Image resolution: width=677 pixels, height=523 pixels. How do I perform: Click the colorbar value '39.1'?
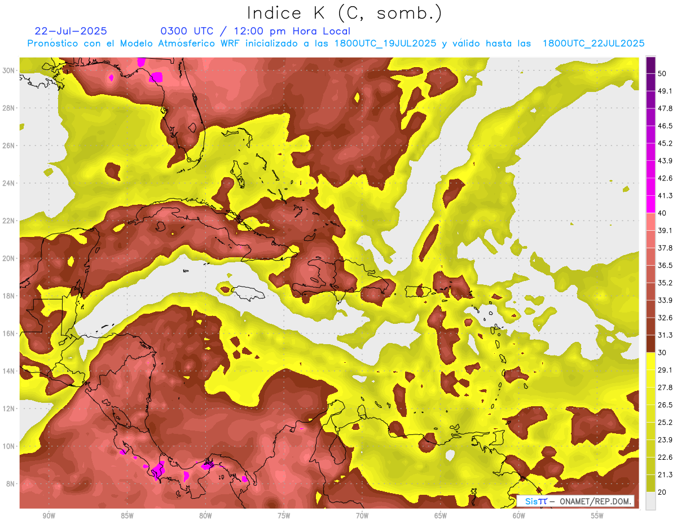coord(665,230)
